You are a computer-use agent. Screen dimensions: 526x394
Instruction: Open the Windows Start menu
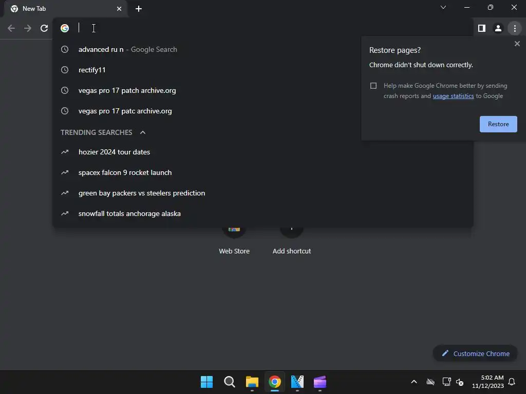(x=206, y=382)
